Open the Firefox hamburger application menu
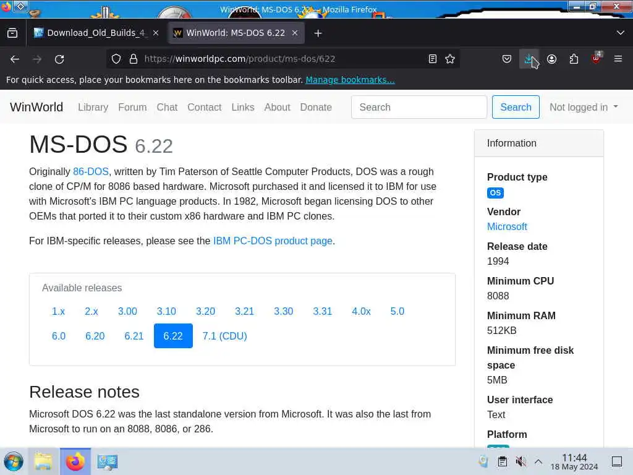Viewport: 633px width, 475px height. [x=618, y=59]
